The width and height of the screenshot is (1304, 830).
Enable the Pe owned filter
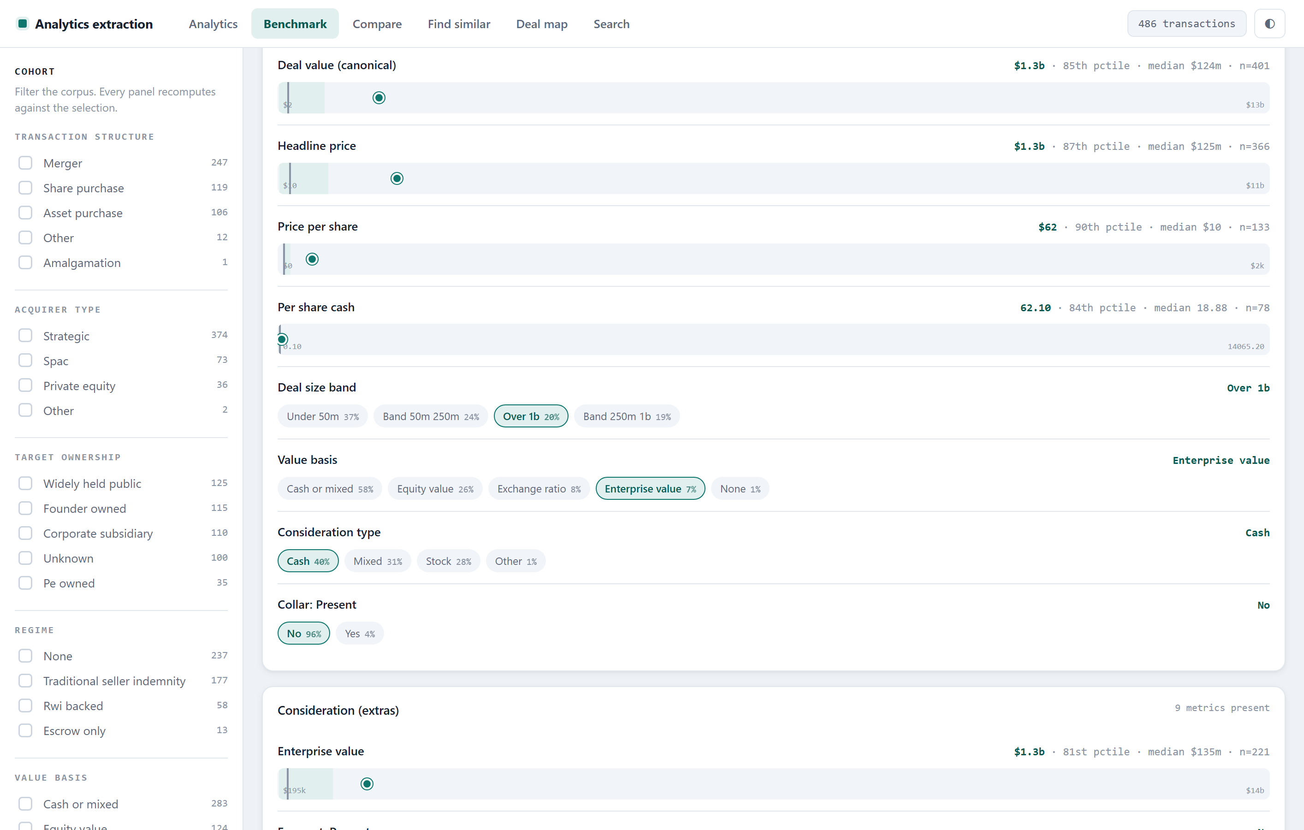coord(25,583)
